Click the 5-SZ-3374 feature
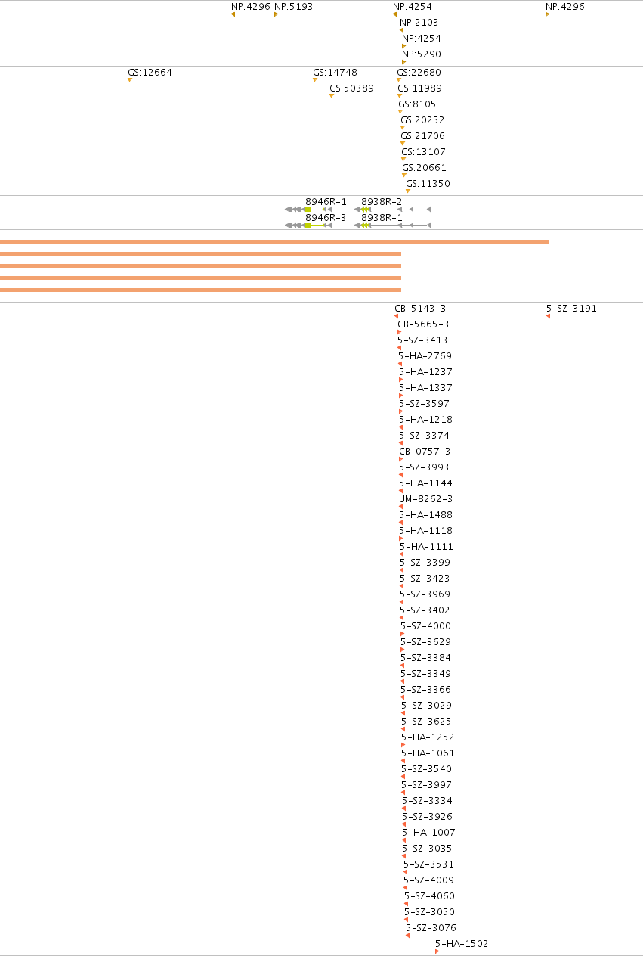 point(424,436)
